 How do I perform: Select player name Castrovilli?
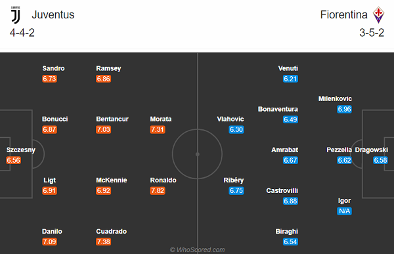coord(282,191)
